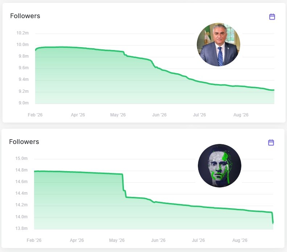The width and height of the screenshot is (287, 252).
Task: Click the top chart's Followers heading
Action: (x=25, y=16)
